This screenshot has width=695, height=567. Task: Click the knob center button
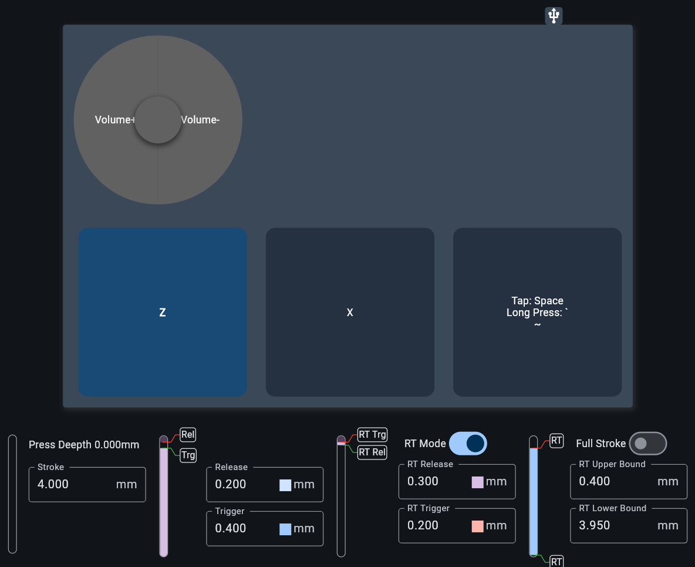tap(158, 120)
